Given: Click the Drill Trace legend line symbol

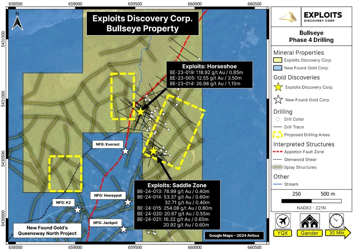Looking at the screenshot, I should (x=278, y=127).
